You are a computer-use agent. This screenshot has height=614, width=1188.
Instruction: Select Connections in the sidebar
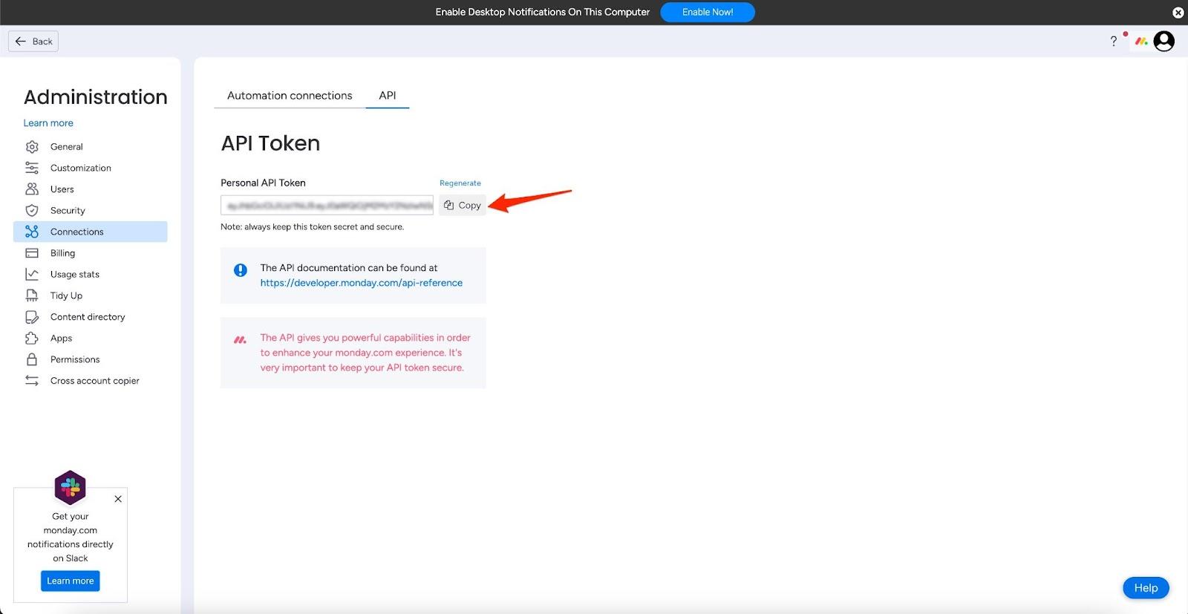tap(91, 232)
